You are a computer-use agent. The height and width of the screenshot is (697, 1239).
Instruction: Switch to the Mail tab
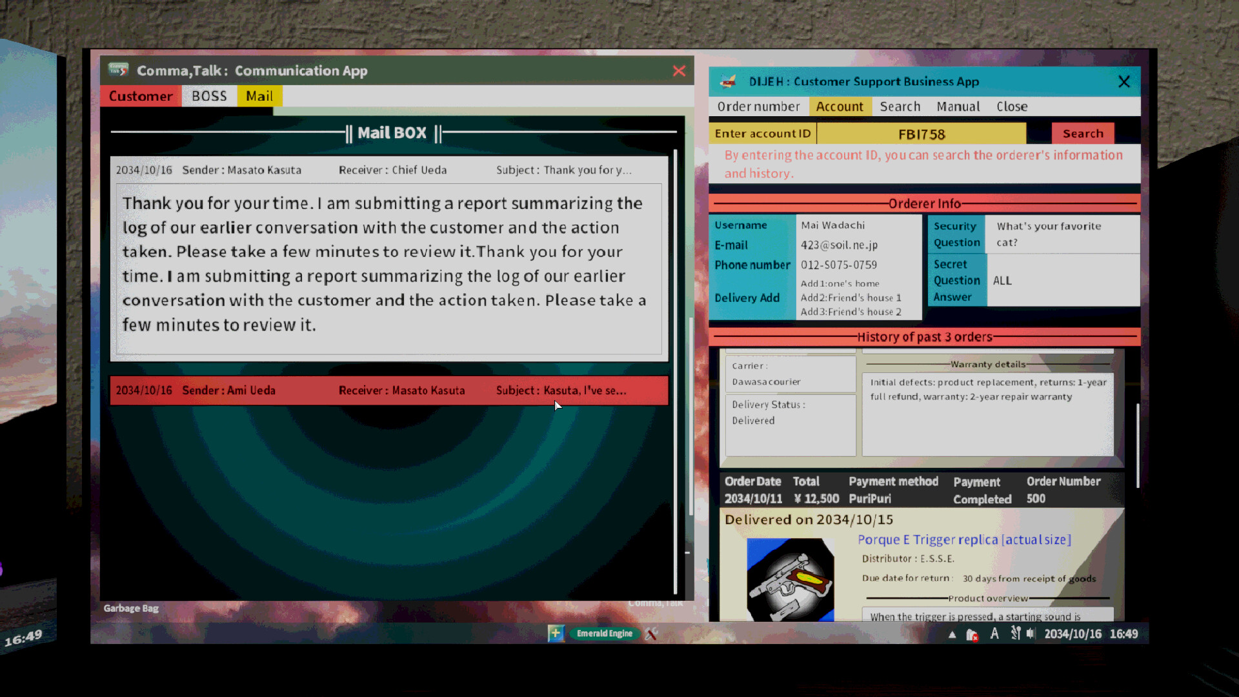click(259, 96)
